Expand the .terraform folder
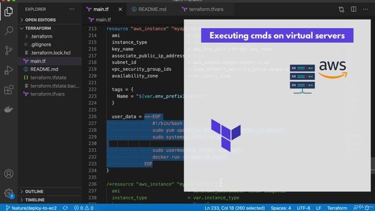The height and width of the screenshot is (211, 375). [50, 36]
